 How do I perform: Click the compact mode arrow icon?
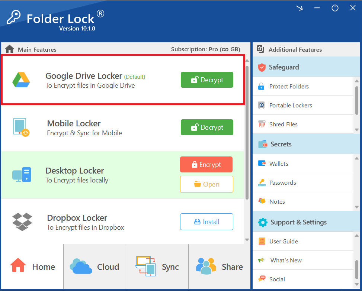tap(299, 8)
